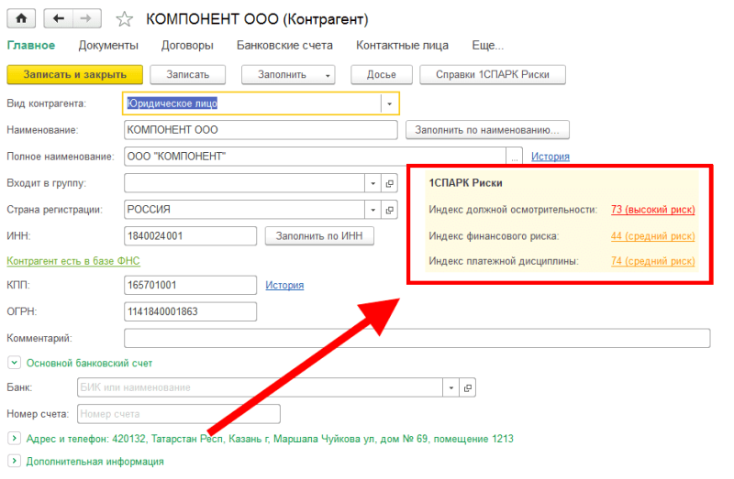Image resolution: width=734 pixels, height=479 pixels.
Task: Open the Документы tab
Action: coord(108,45)
